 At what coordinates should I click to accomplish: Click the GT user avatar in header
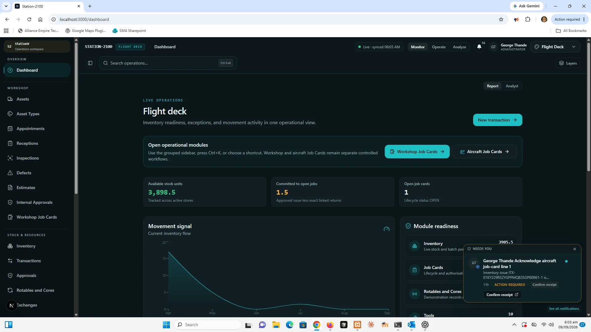(x=493, y=47)
